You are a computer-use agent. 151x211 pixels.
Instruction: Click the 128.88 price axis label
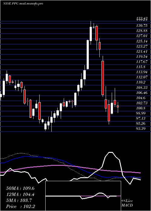142,31
